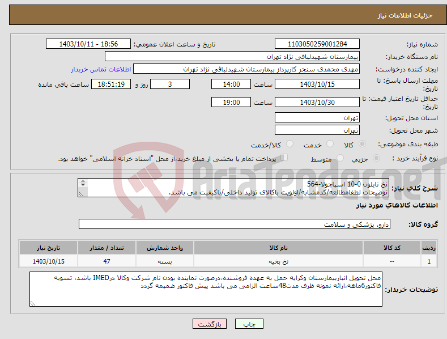Click the اطلاعات کالاهای مورد نیاز section heading

tap(397, 205)
